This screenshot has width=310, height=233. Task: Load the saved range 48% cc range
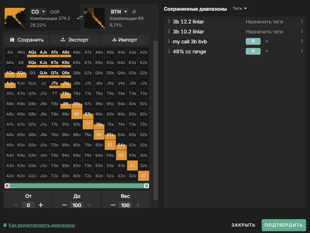[190, 52]
